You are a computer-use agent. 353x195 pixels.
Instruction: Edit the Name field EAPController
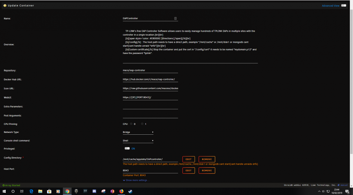pos(150,18)
